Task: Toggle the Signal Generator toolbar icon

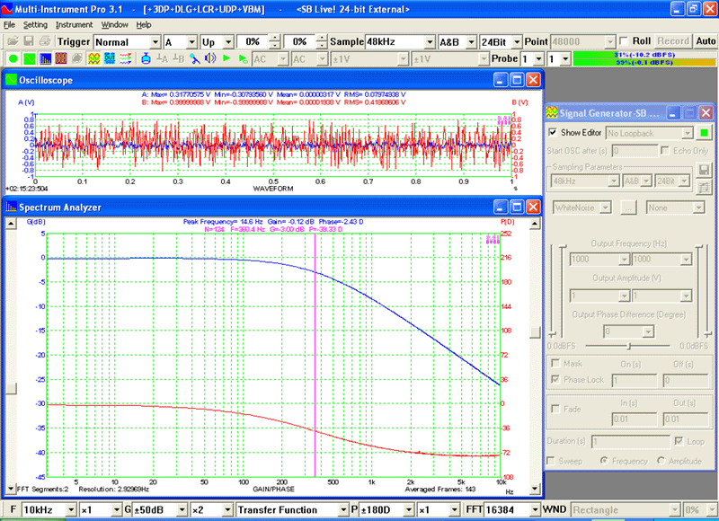Action: (94, 58)
